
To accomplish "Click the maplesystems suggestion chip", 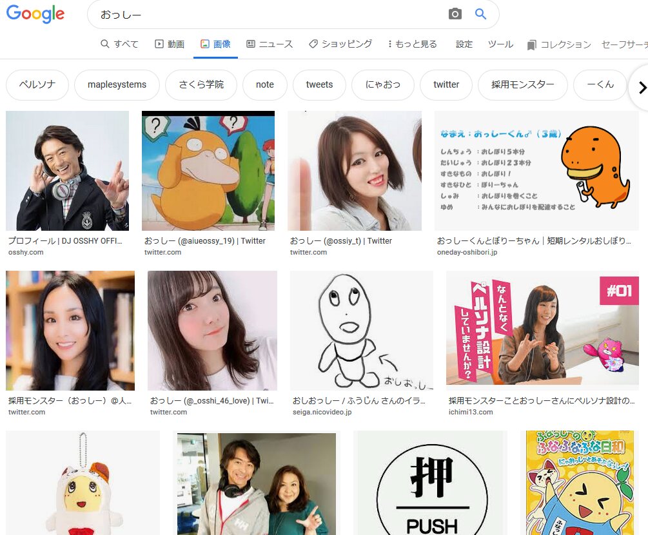I will [x=117, y=85].
